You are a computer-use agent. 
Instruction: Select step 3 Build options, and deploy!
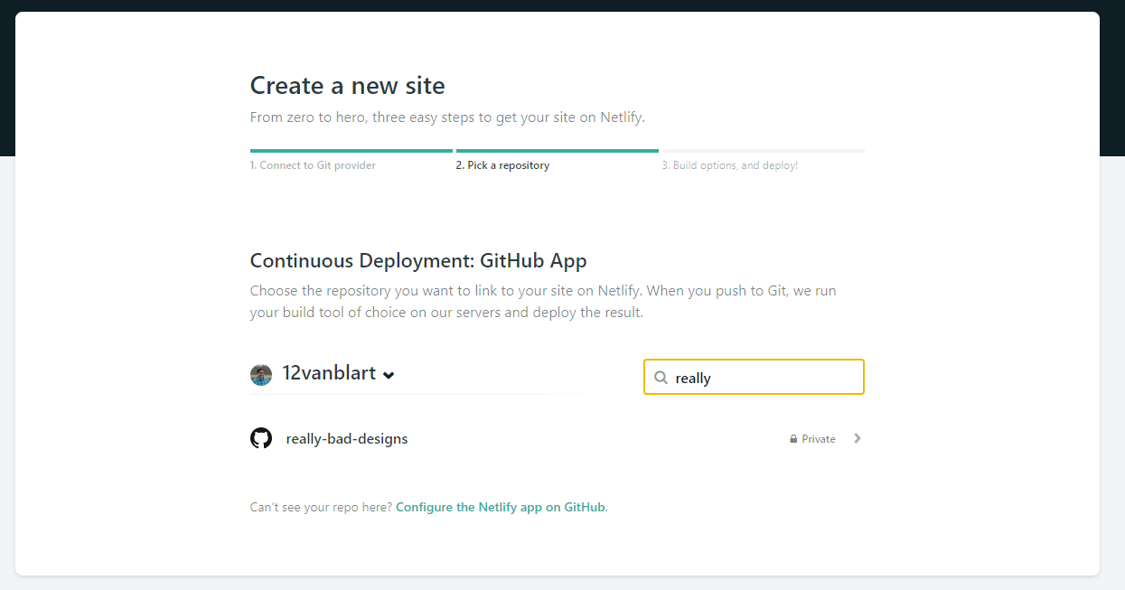click(730, 165)
